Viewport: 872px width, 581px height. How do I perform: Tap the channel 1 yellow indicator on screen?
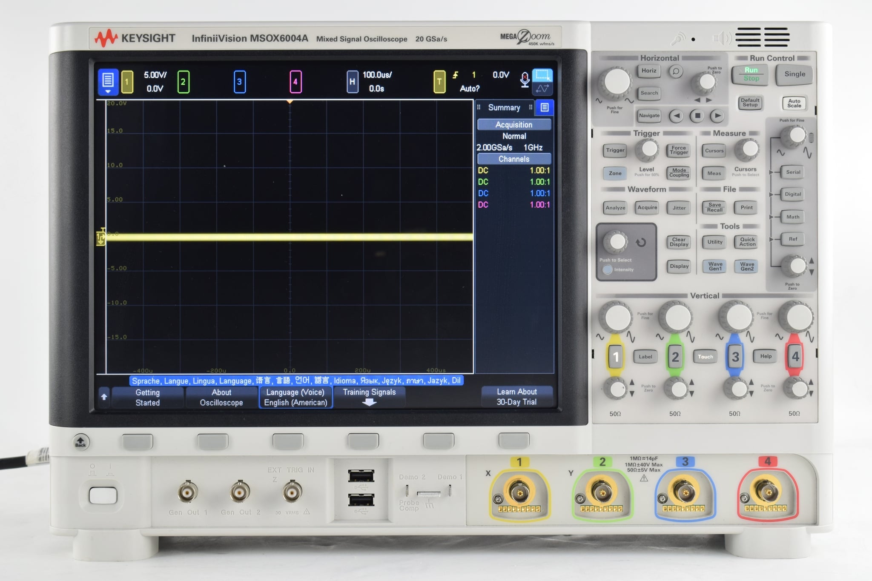(x=127, y=82)
